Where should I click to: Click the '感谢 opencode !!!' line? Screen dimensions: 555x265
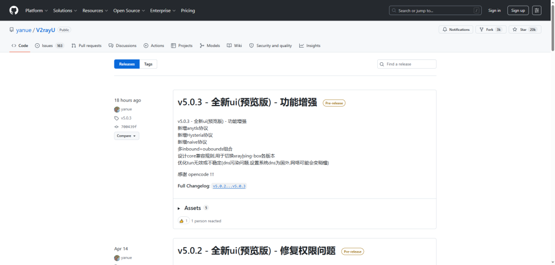pyautogui.click(x=196, y=175)
